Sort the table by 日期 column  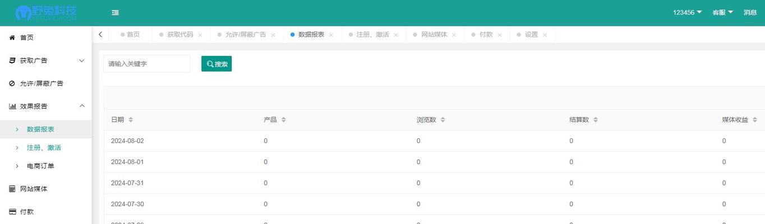pos(130,120)
